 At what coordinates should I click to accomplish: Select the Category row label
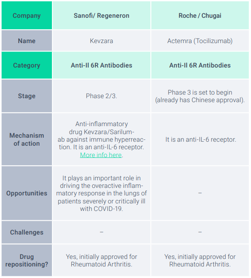(27, 65)
